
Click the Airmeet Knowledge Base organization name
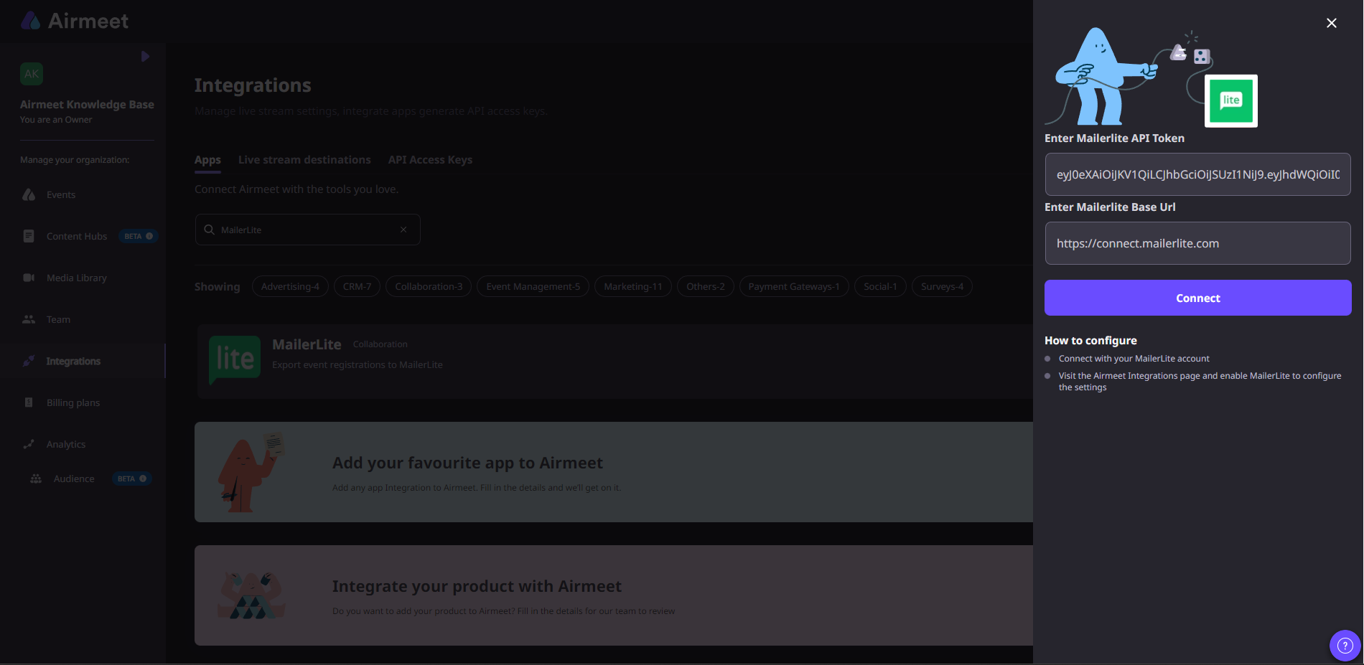point(87,105)
